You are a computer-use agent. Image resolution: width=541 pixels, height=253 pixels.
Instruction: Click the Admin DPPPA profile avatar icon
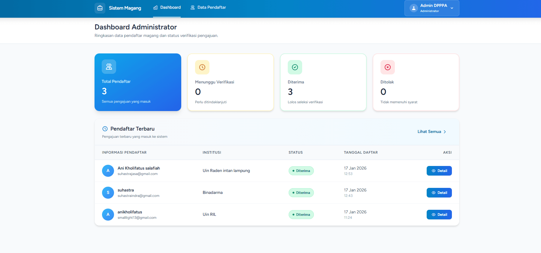414,8
